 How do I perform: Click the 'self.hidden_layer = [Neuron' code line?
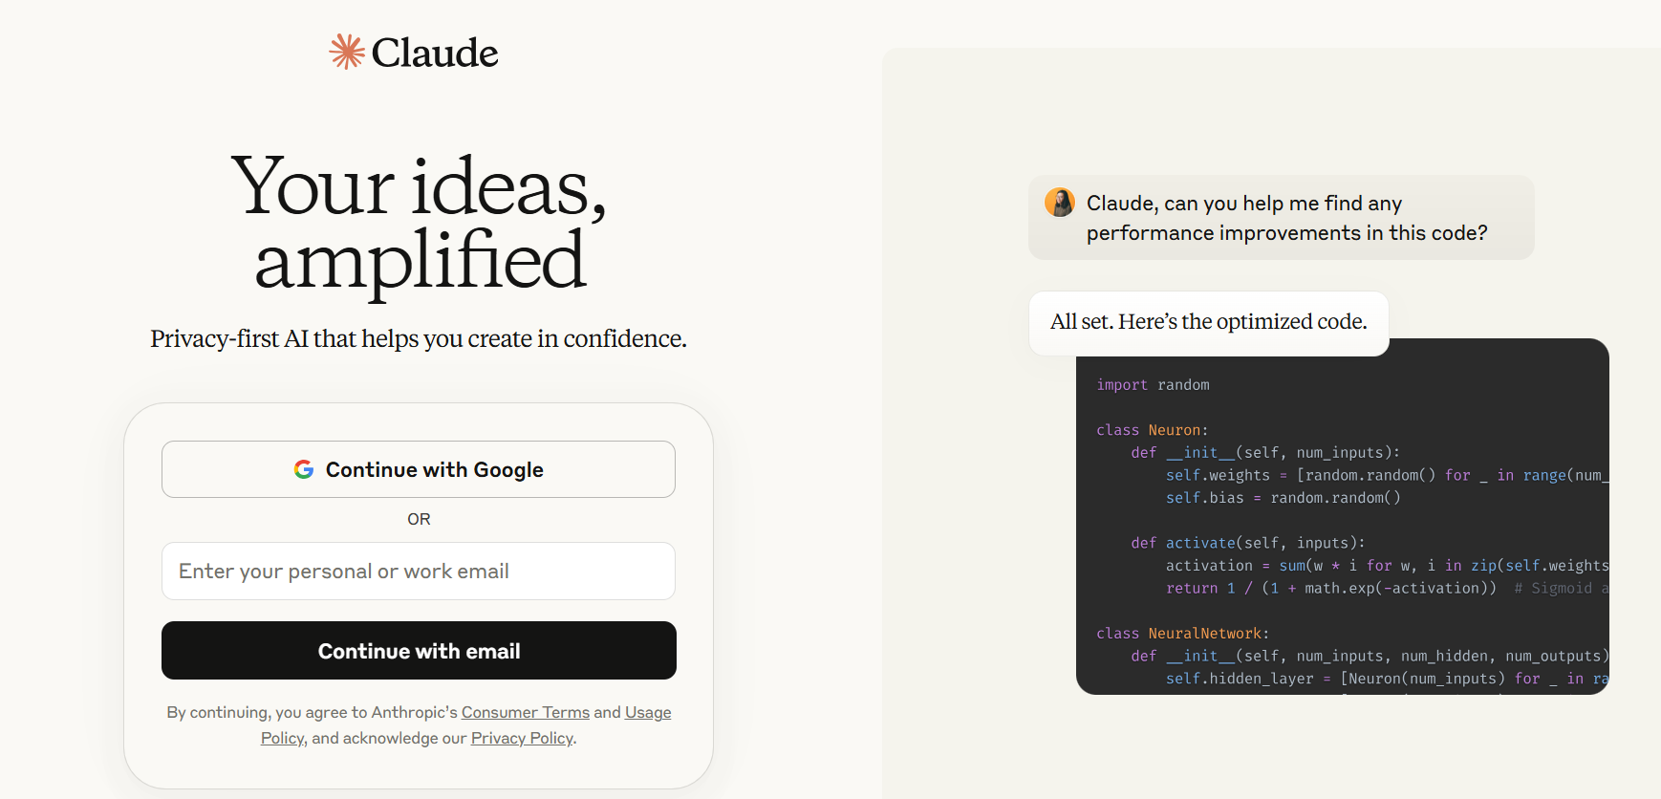[1387, 679]
